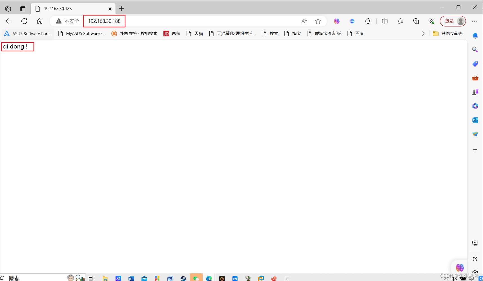The width and height of the screenshot is (483, 281).
Task: Open the Read aloud icon in address bar
Action: point(304,21)
